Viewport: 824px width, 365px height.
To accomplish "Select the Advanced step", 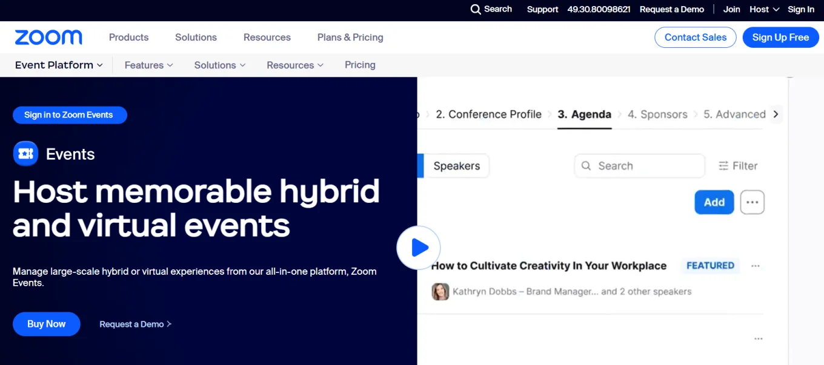I will tap(734, 114).
